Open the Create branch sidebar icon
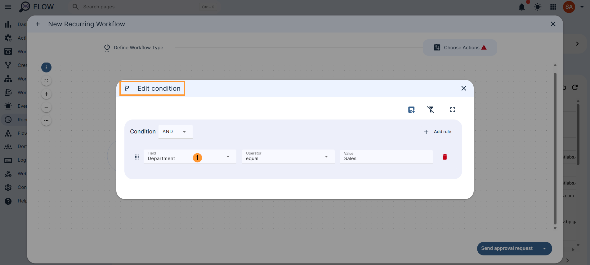 click(x=8, y=65)
